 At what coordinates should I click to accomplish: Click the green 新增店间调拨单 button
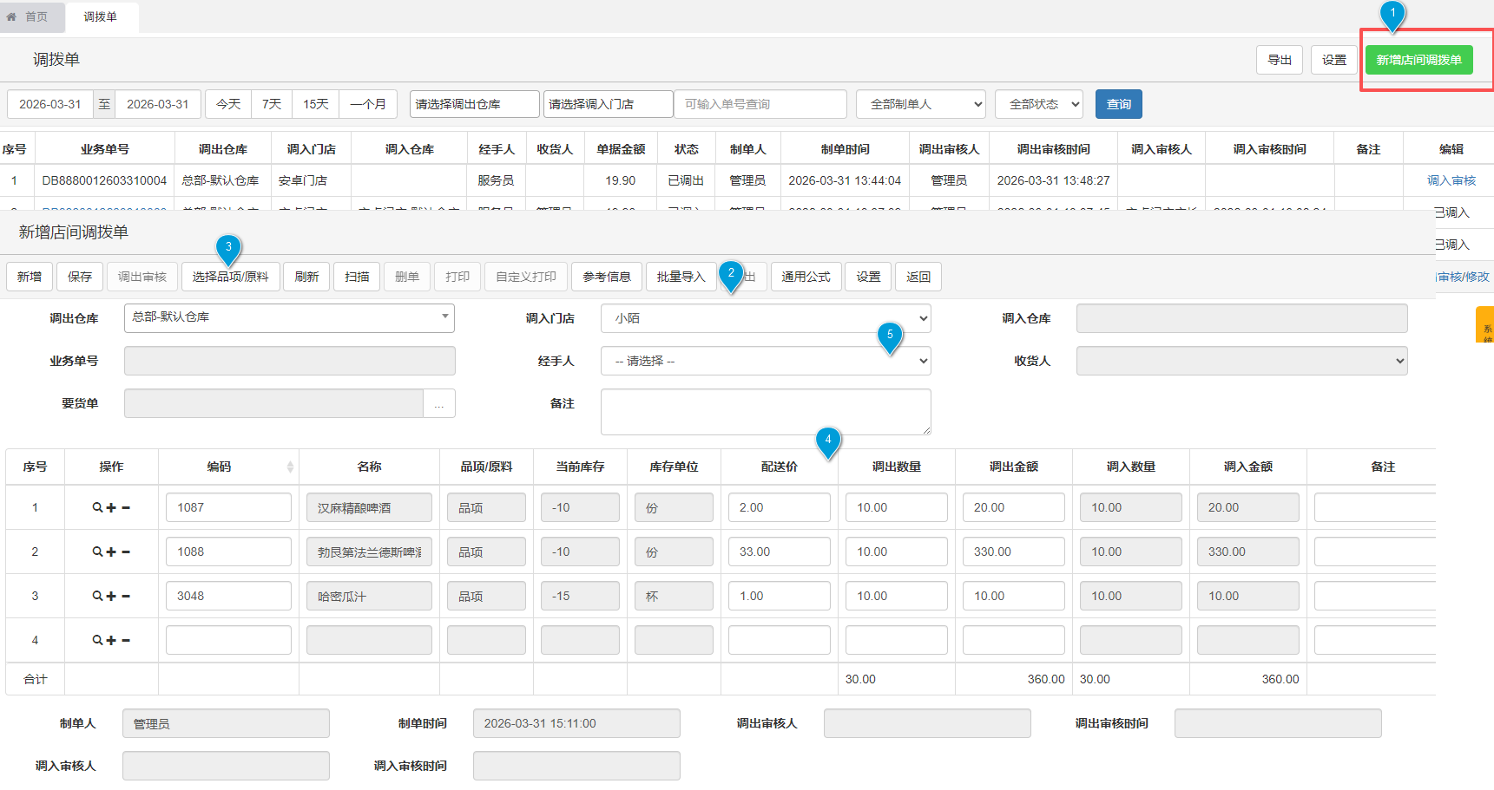[1418, 60]
